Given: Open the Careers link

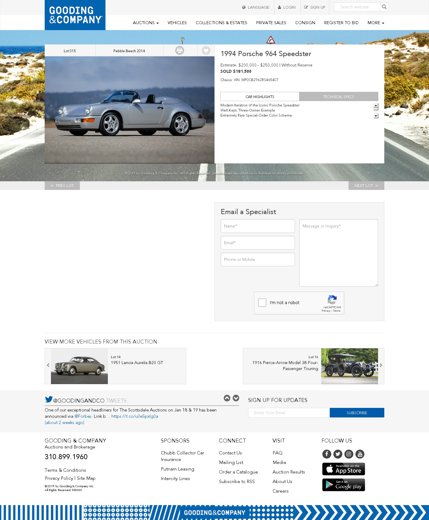Looking at the screenshot, I should (x=281, y=491).
